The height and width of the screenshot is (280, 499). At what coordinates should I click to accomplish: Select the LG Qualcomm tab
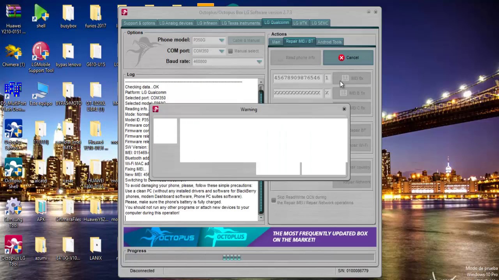pos(277,23)
